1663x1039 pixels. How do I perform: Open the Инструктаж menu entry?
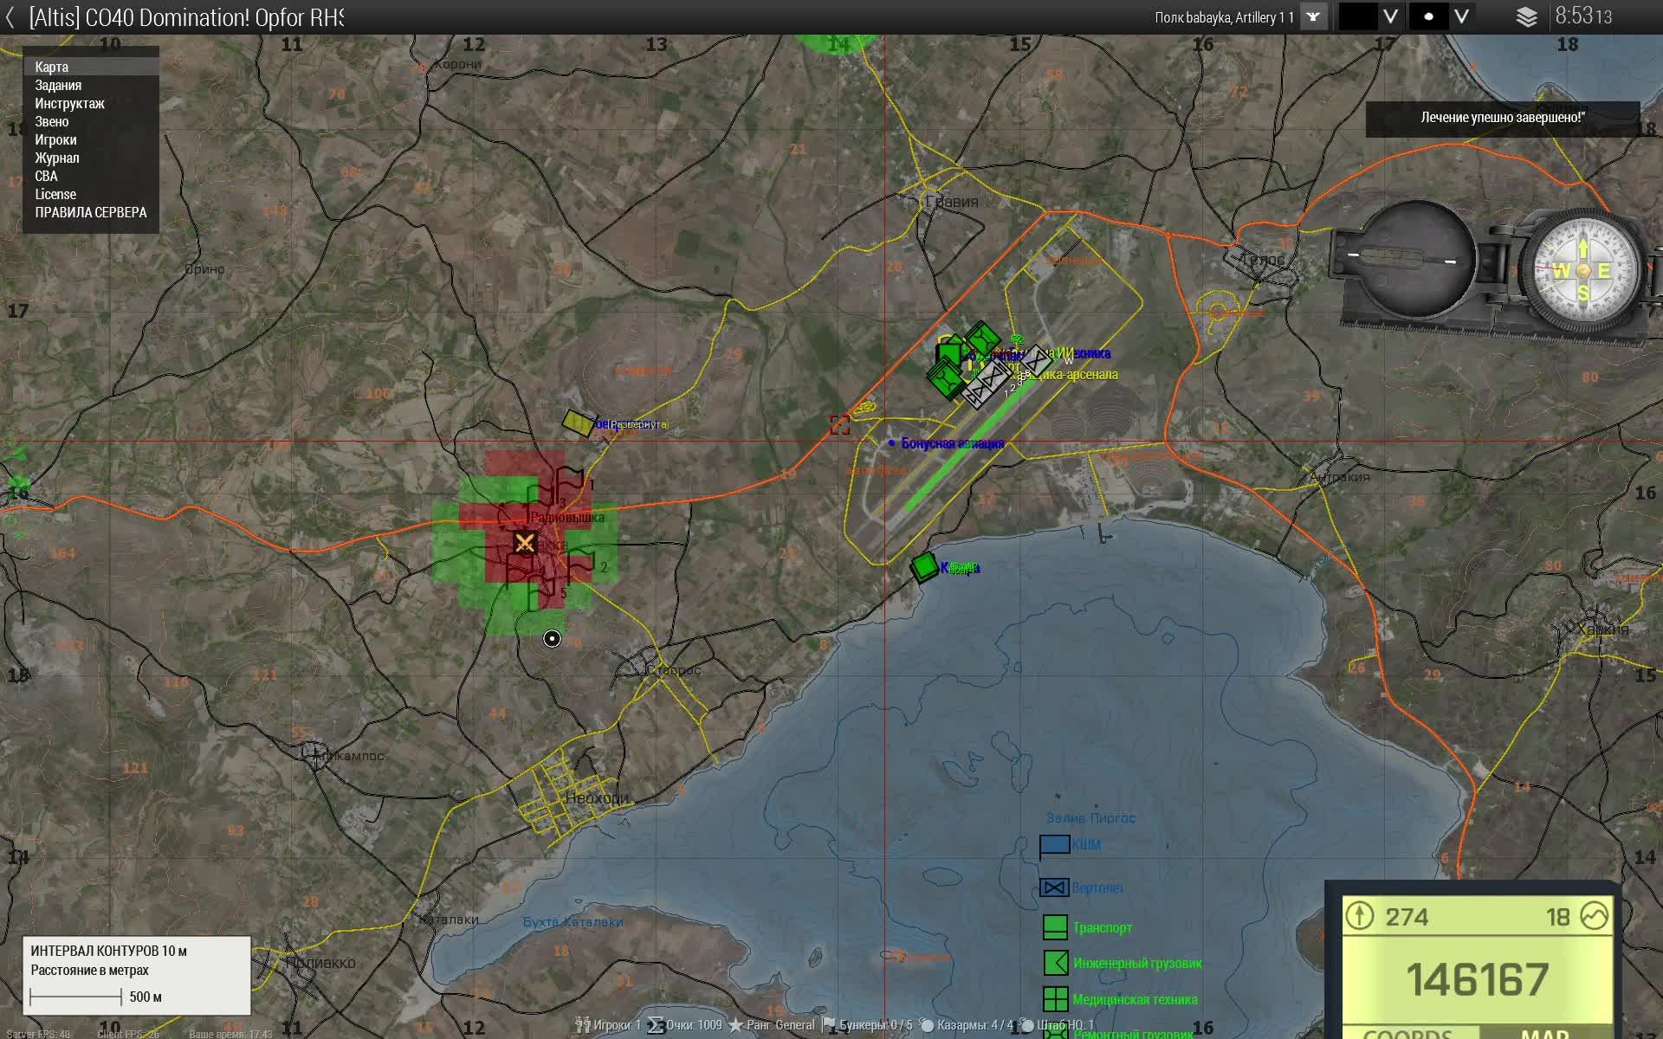coord(91,103)
